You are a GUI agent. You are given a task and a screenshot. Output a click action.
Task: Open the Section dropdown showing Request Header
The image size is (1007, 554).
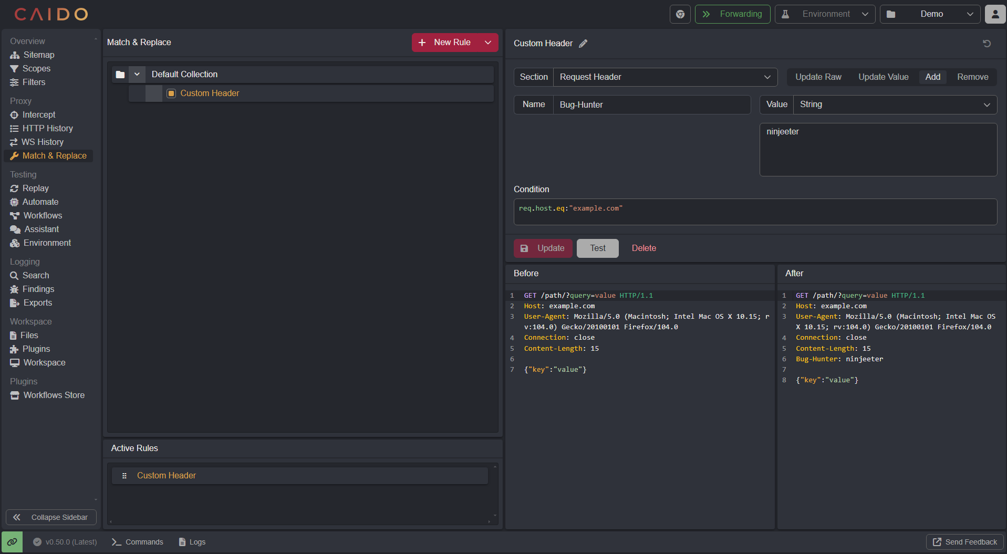pyautogui.click(x=665, y=77)
